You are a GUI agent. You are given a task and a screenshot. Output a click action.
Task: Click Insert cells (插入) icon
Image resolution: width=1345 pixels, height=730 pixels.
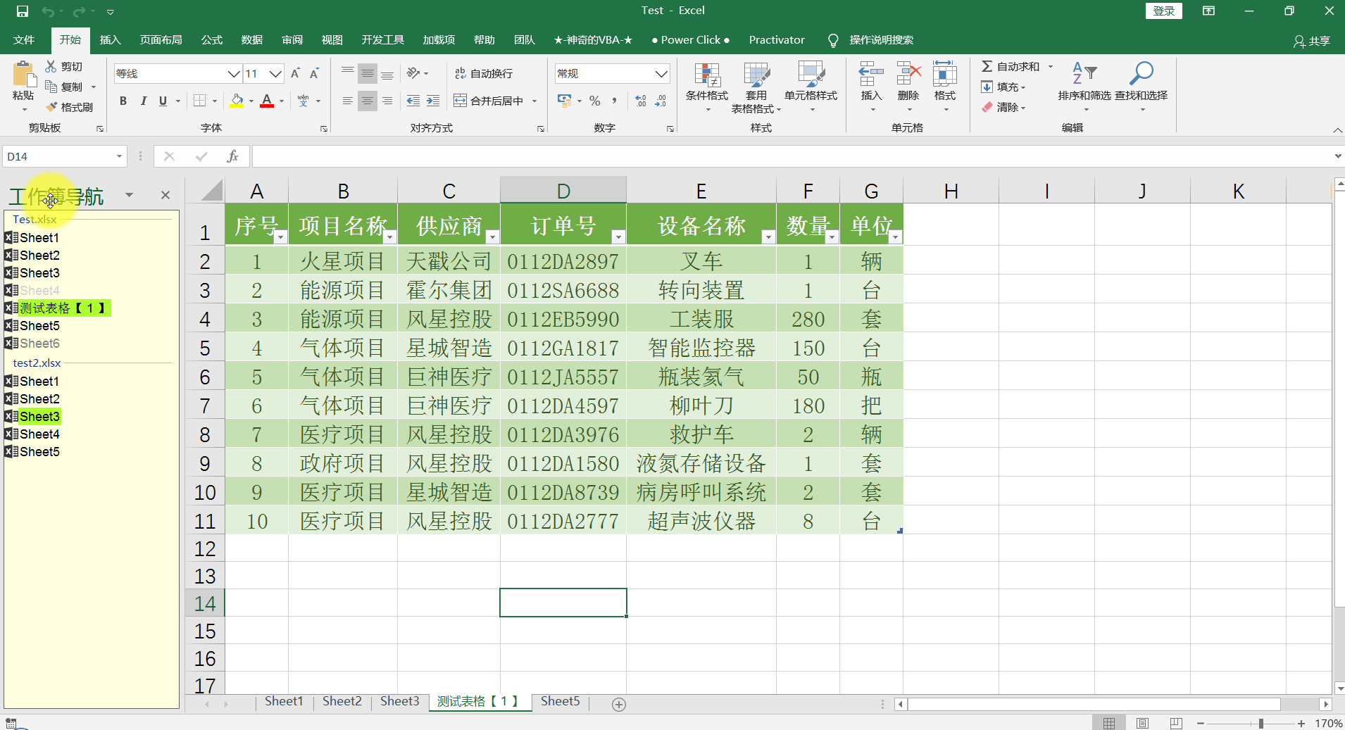pyautogui.click(x=871, y=74)
